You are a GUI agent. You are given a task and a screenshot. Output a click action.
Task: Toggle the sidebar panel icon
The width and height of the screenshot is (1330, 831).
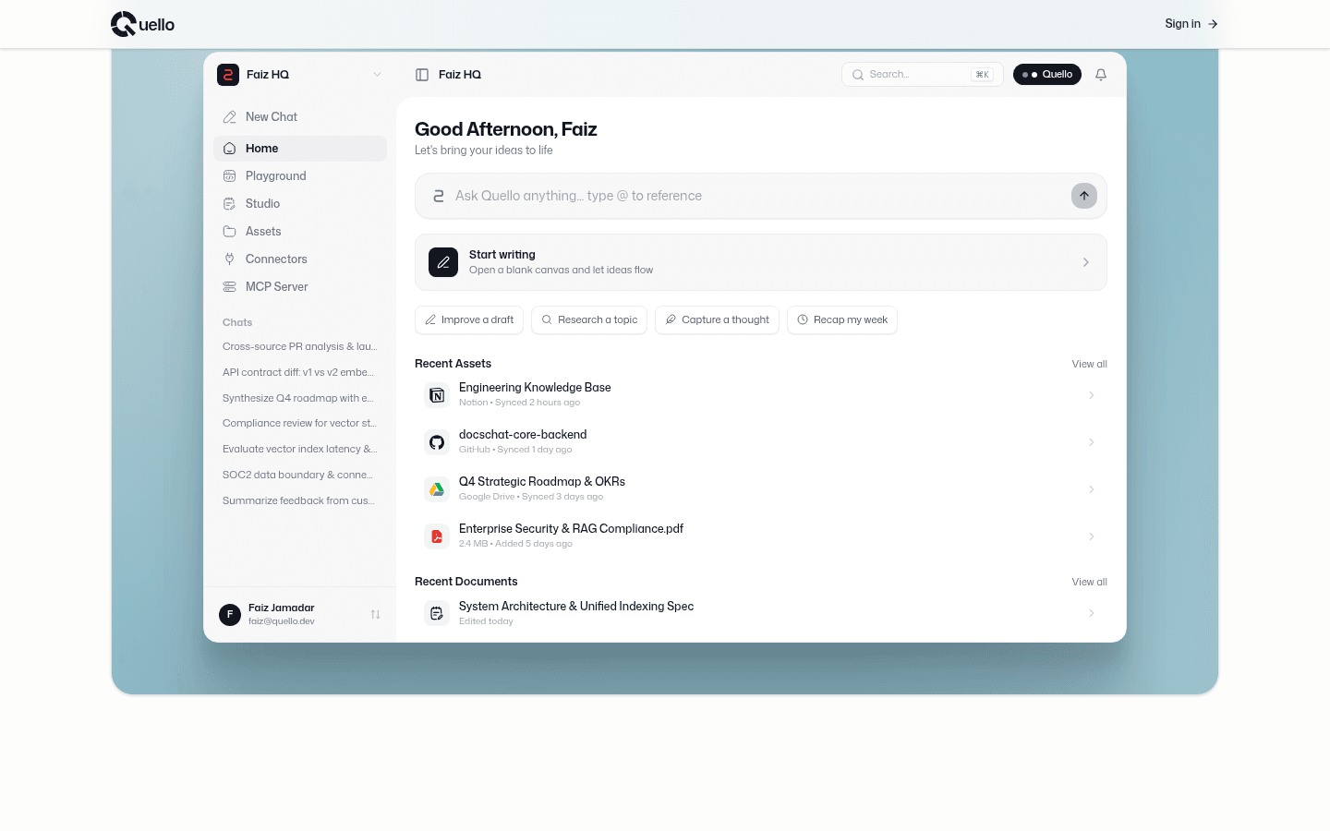click(422, 75)
